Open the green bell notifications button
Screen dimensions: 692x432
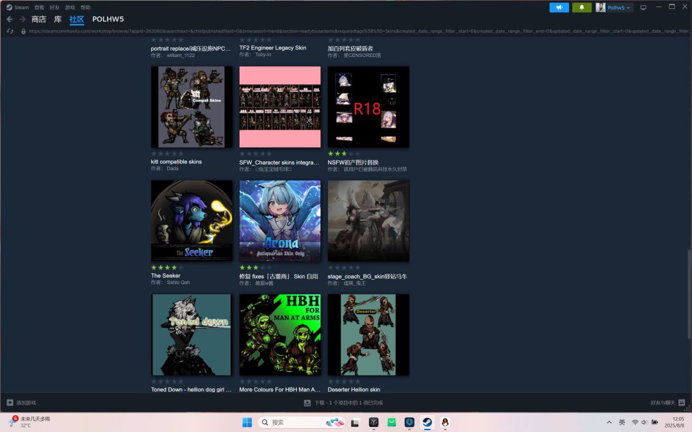tap(582, 8)
